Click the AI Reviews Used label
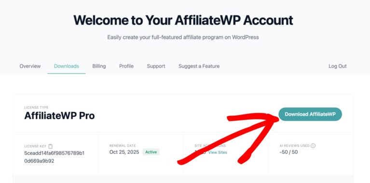Screen dimensions: 370x183 [x=294, y=146]
